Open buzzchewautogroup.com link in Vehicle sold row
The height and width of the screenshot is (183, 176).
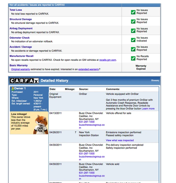(x=92, y=177)
